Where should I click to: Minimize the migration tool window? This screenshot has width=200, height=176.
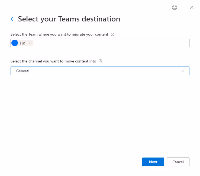183,7
